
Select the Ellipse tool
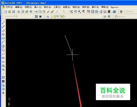click(x=3, y=58)
